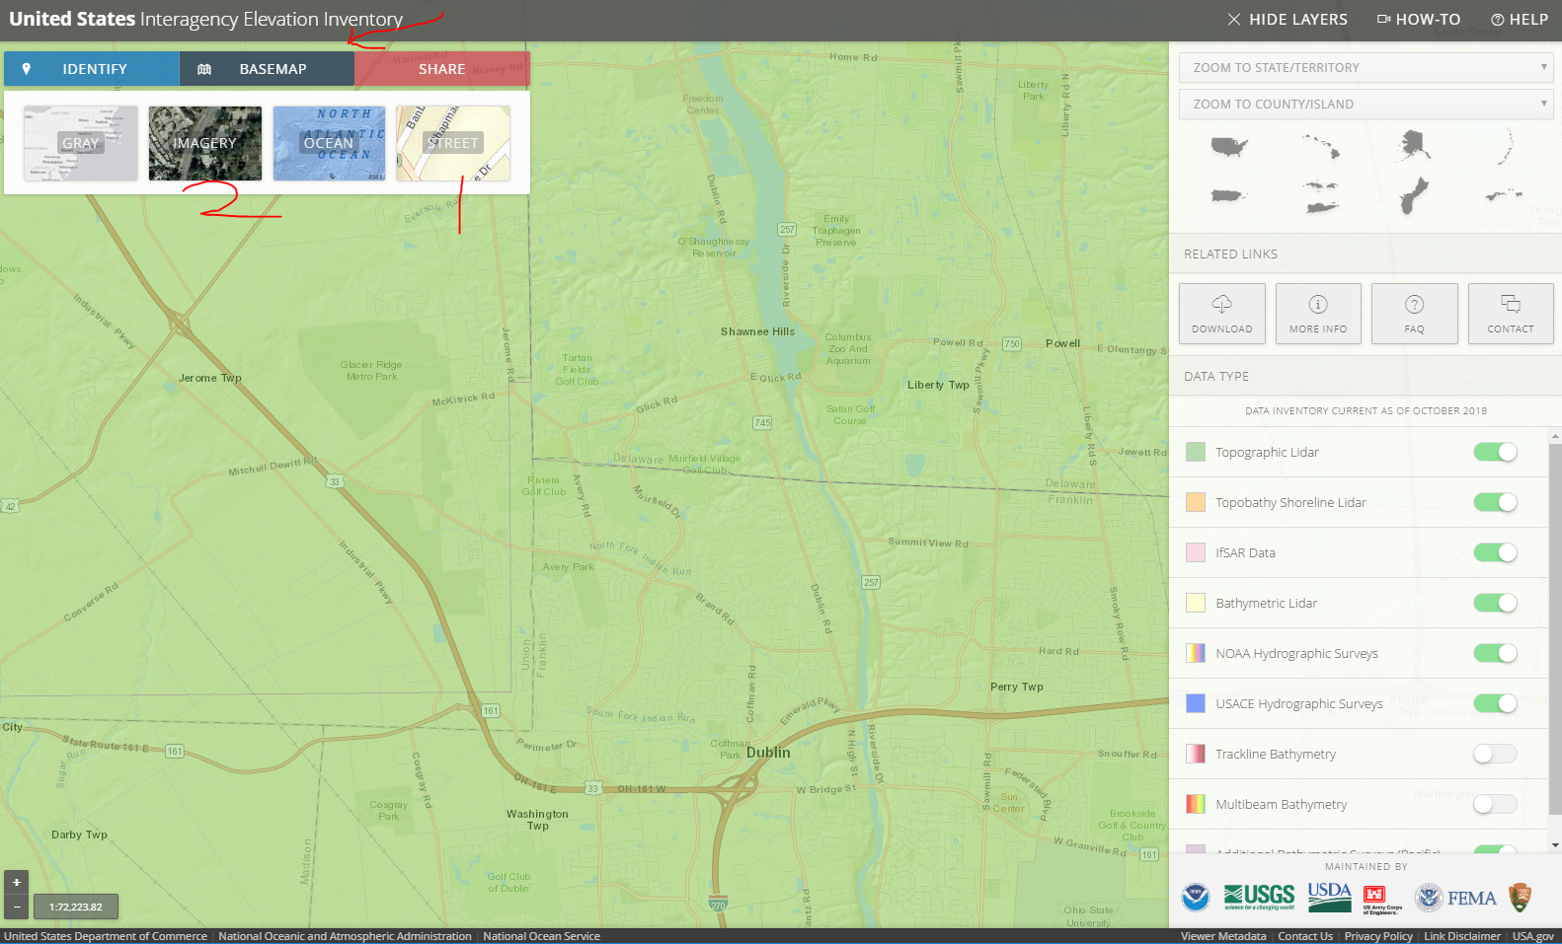Zoom to the Alaska icon
1562x944 pixels.
click(x=1415, y=145)
